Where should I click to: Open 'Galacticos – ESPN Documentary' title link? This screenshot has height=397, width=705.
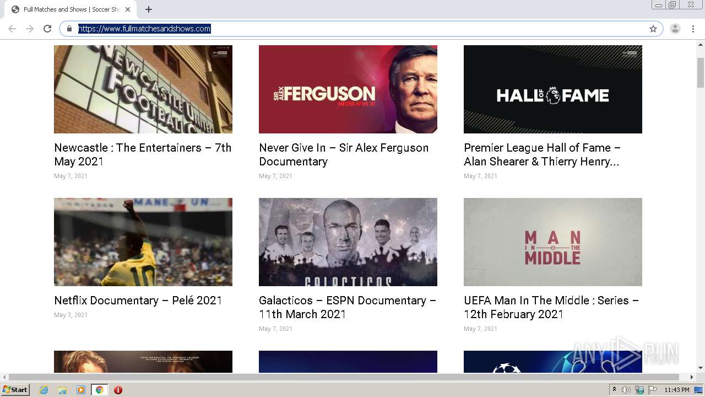[348, 307]
